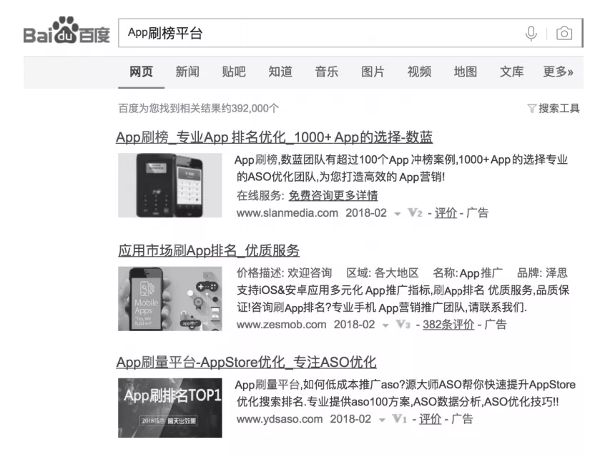
Task: Click 区域: 各大地区 text
Action: (383, 273)
